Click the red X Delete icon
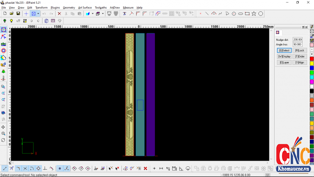314x177 pixels. point(59,13)
